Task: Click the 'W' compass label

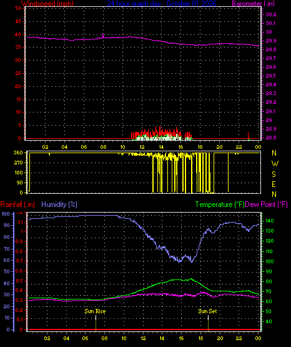Action: 275,164
